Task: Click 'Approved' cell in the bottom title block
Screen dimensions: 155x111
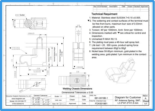Action: point(72,103)
